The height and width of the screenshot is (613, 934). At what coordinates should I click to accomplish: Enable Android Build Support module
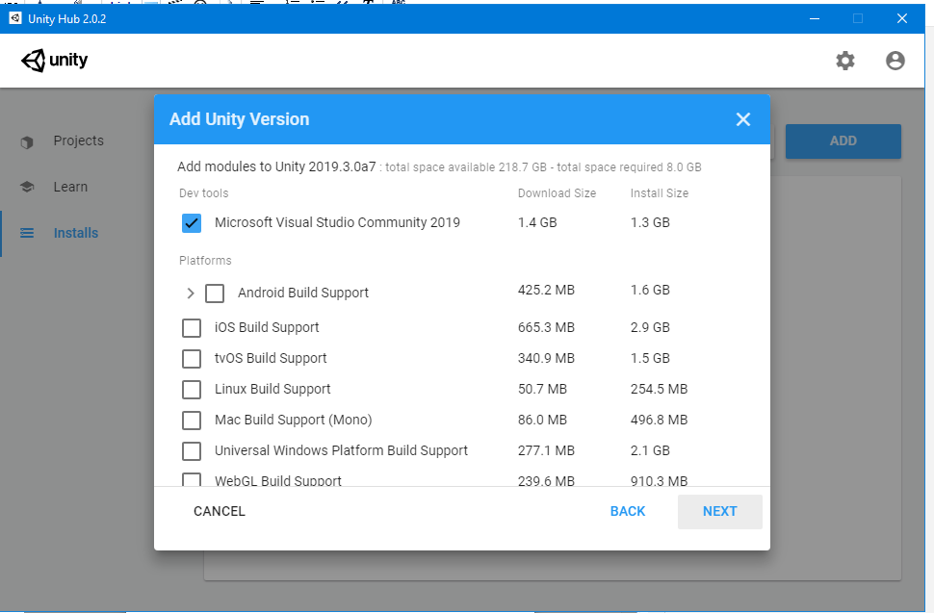tap(214, 293)
